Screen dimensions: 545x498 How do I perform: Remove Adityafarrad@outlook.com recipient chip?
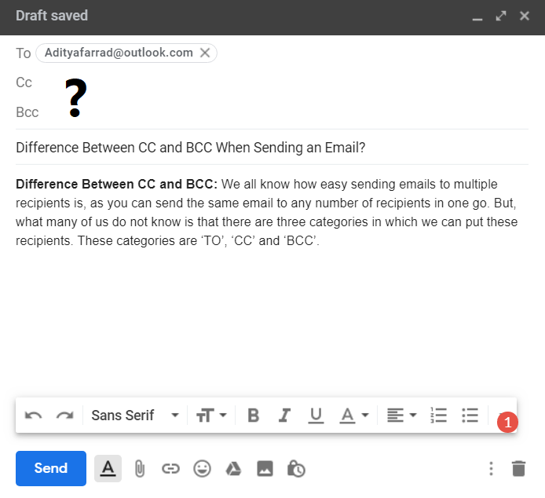pos(205,53)
